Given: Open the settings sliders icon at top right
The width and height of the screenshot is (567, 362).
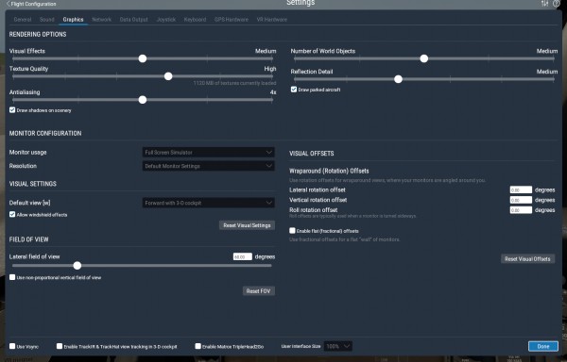Looking at the screenshot, I should 544,4.
